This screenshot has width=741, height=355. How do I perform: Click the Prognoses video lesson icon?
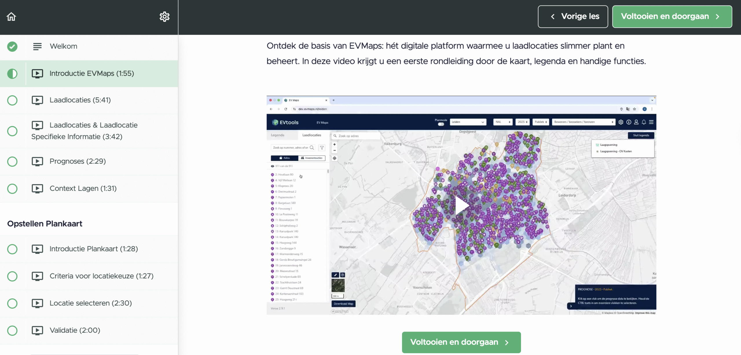pyautogui.click(x=37, y=161)
